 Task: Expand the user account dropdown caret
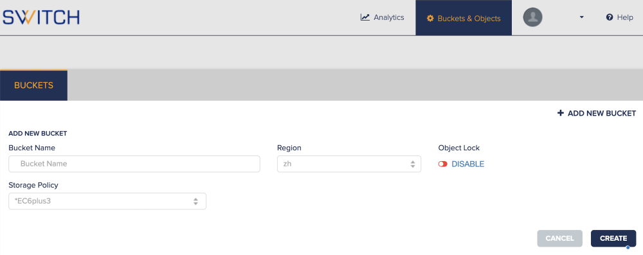click(581, 17)
